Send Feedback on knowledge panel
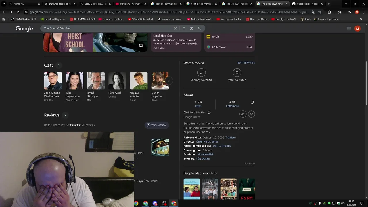 (x=250, y=164)
